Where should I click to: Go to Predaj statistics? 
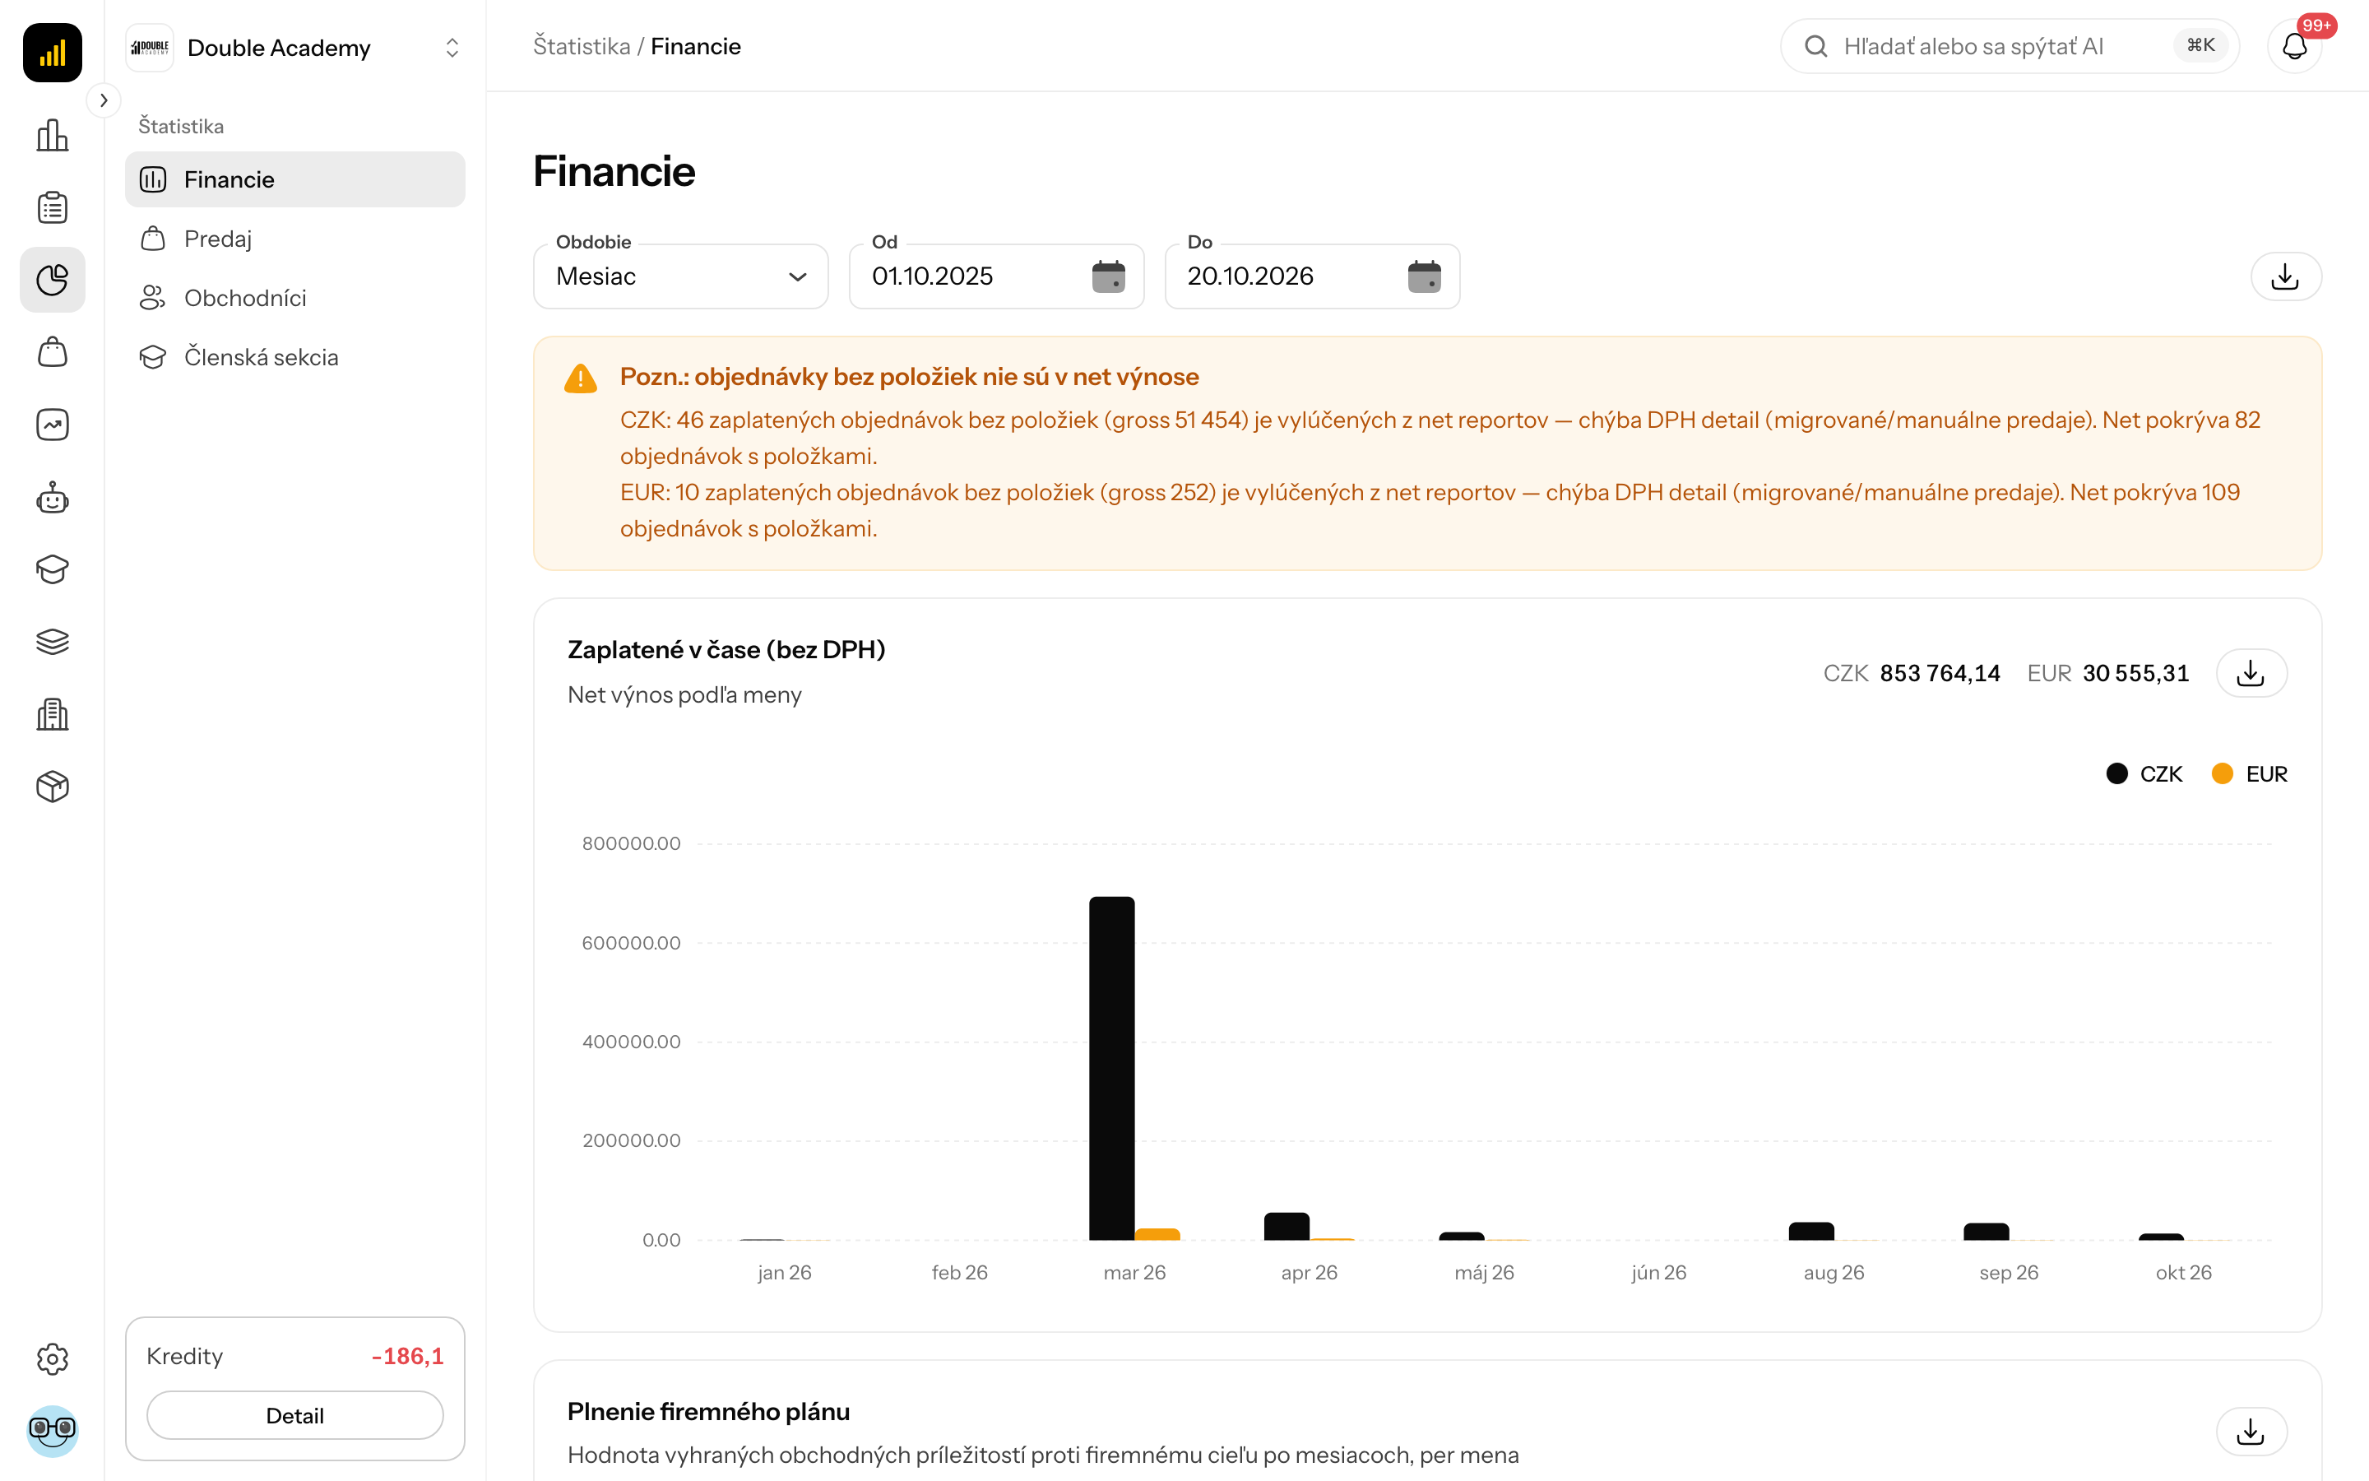[294, 239]
